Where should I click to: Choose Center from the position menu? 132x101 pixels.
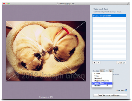[x=102, y=73]
